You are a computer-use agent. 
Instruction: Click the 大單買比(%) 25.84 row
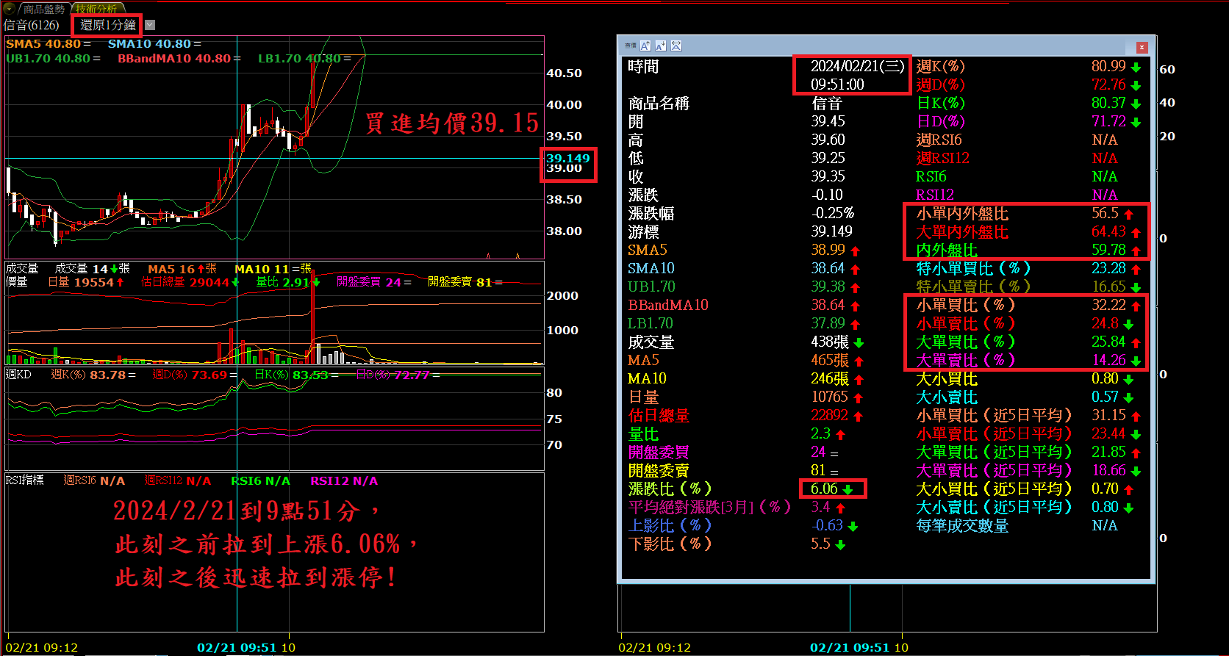[x=1028, y=342]
